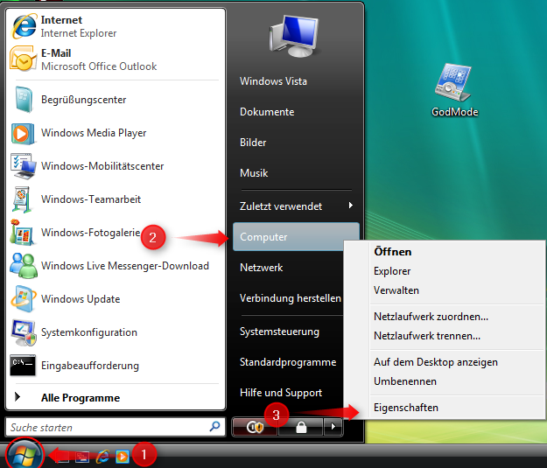The width and height of the screenshot is (547, 468).
Task: Open Media Player in quick launch bar
Action: click(123, 456)
